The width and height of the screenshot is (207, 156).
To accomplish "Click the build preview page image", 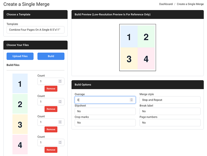I will [x=137, y=48].
